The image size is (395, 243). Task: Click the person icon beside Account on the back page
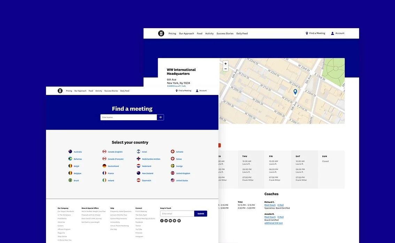(x=332, y=33)
